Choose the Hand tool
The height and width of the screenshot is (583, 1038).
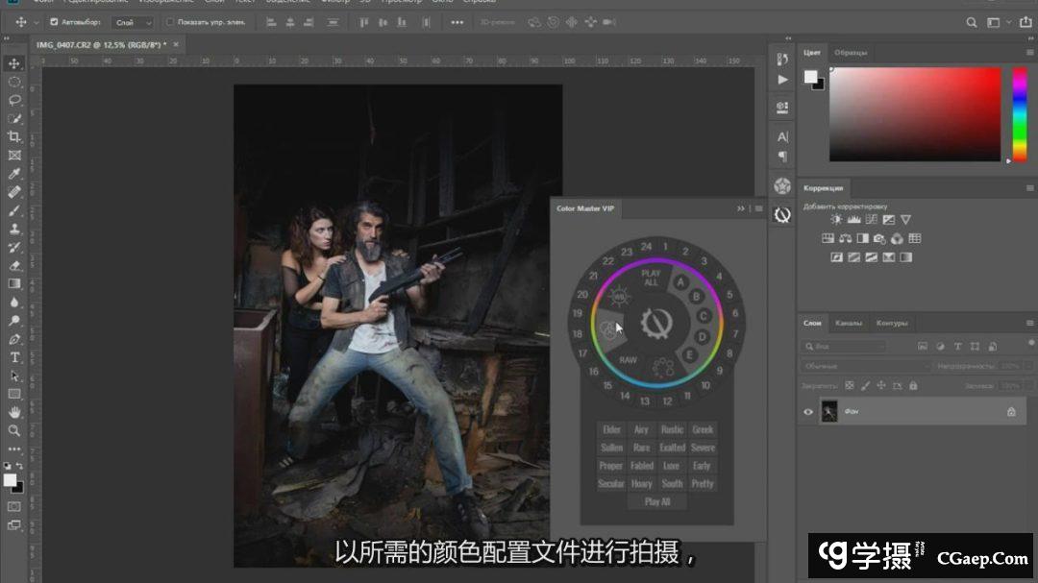point(14,412)
